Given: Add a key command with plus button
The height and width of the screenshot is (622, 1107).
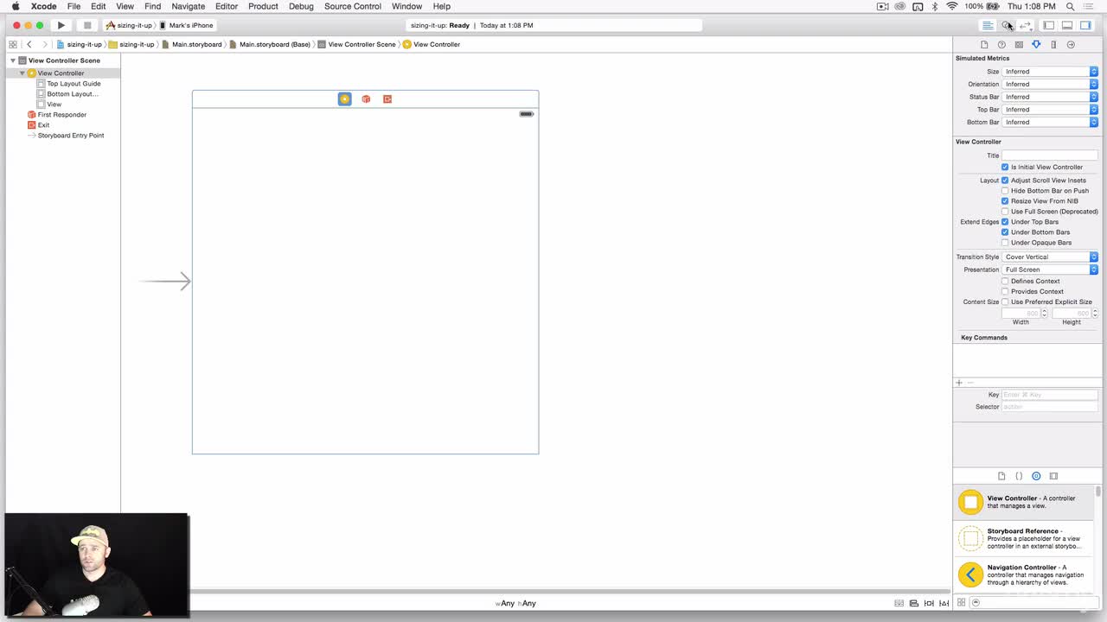Looking at the screenshot, I should coord(958,383).
